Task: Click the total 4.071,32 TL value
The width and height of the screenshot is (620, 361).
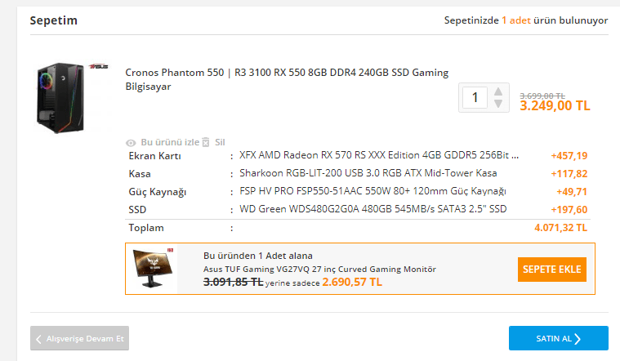Action: [560, 228]
